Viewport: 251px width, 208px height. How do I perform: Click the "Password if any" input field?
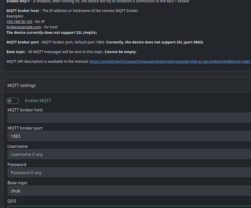tap(129, 173)
